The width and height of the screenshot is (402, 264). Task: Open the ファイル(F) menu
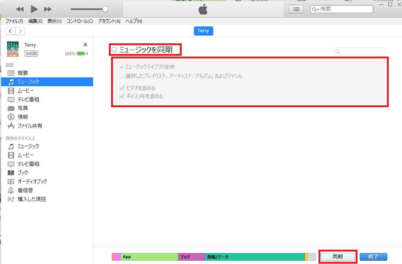(x=14, y=21)
